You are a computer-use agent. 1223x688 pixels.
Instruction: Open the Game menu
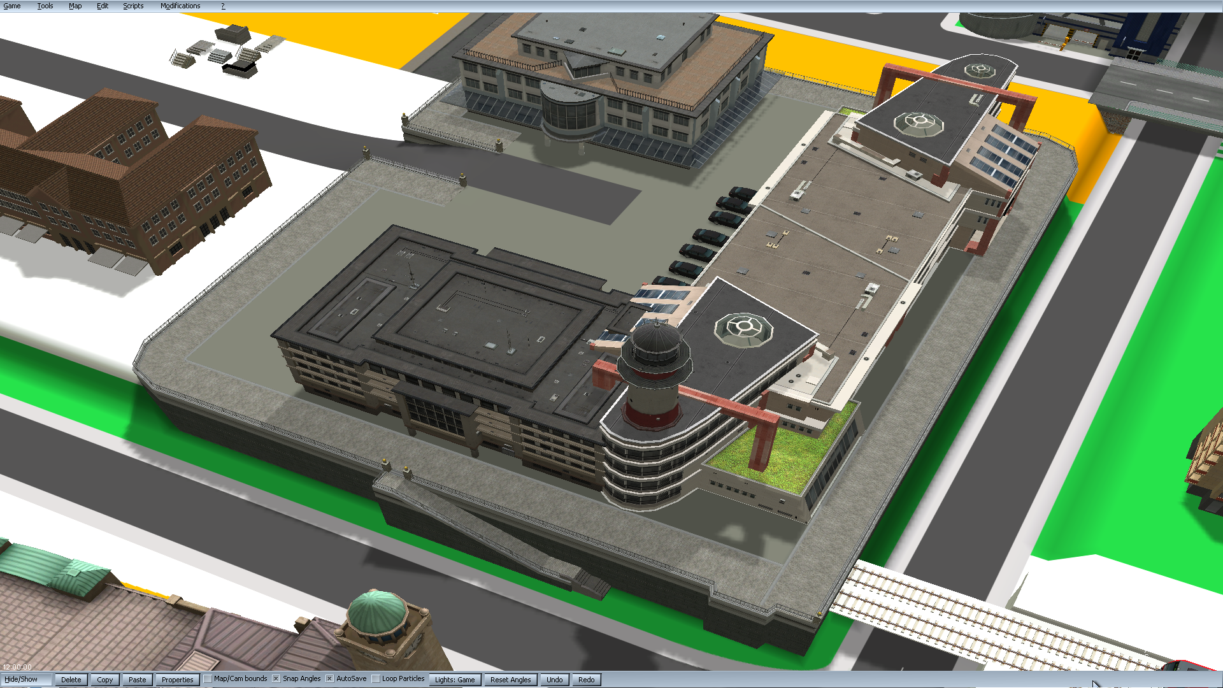12,6
